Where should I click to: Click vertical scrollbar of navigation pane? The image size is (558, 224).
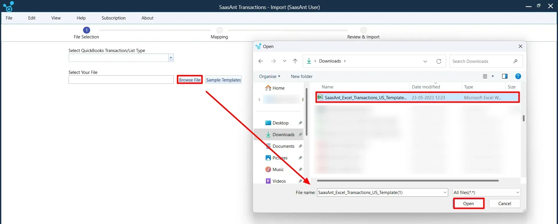307,112
